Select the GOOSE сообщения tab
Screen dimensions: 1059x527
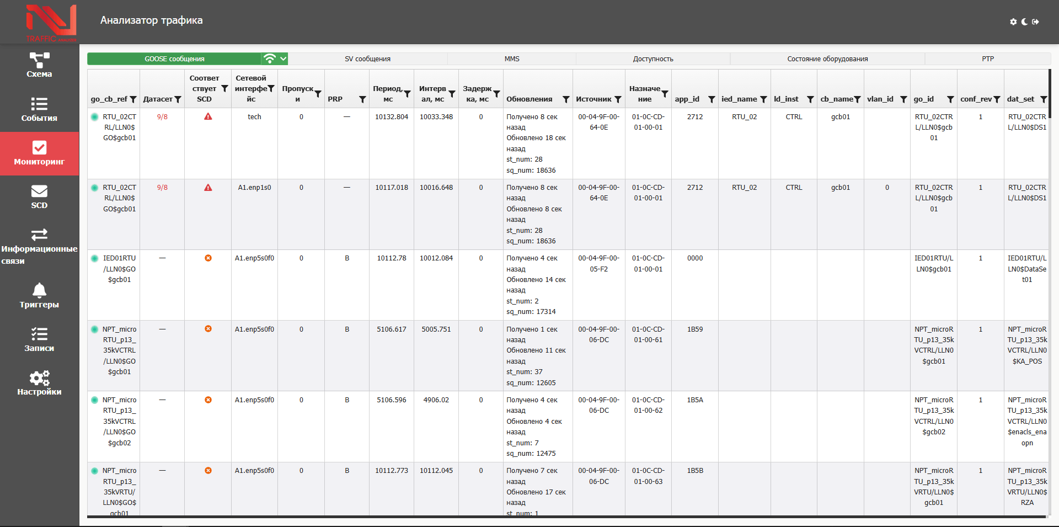(174, 58)
